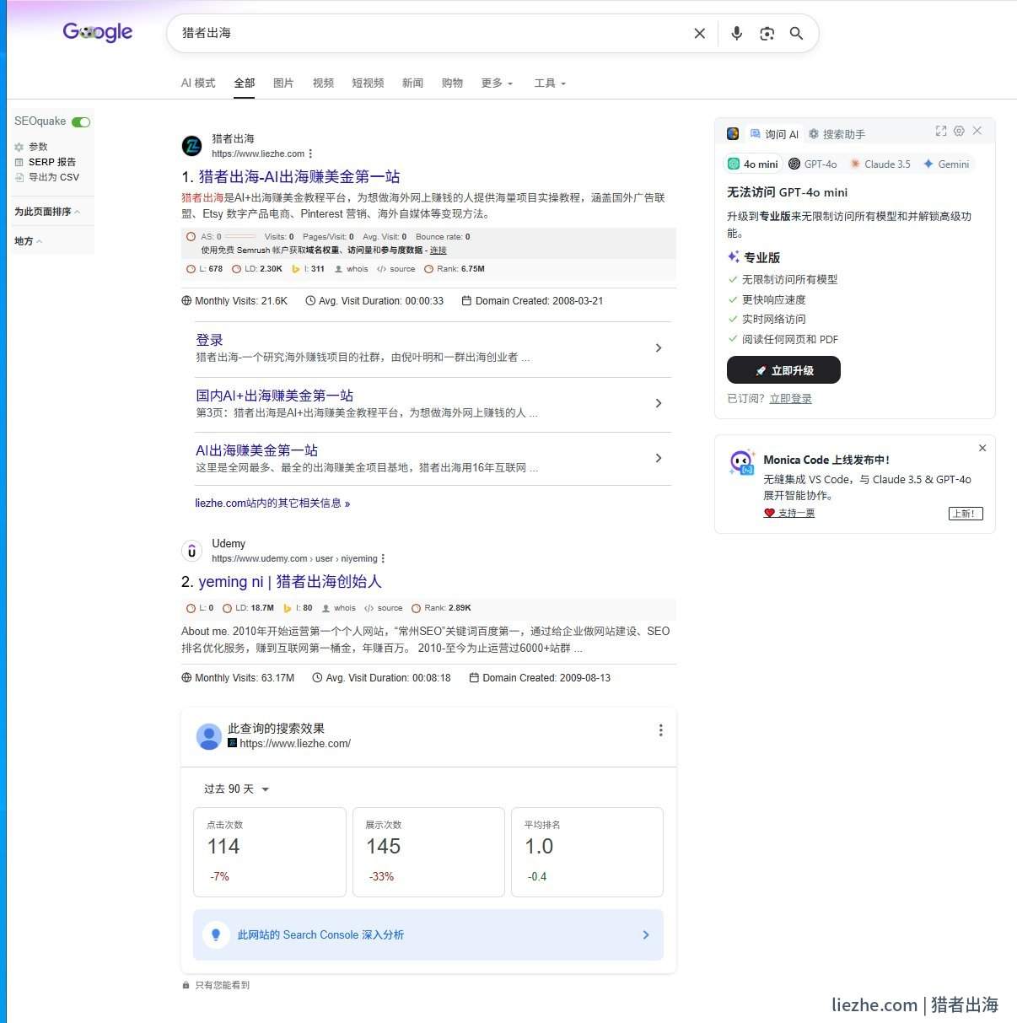1017x1023 pixels.
Task: Expand the chevron for AI出海赚美金第一站 sitelink
Action: [659, 458]
